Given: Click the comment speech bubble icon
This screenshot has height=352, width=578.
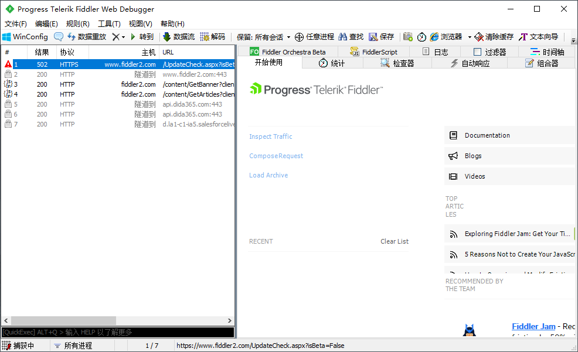Looking at the screenshot, I should coord(59,37).
